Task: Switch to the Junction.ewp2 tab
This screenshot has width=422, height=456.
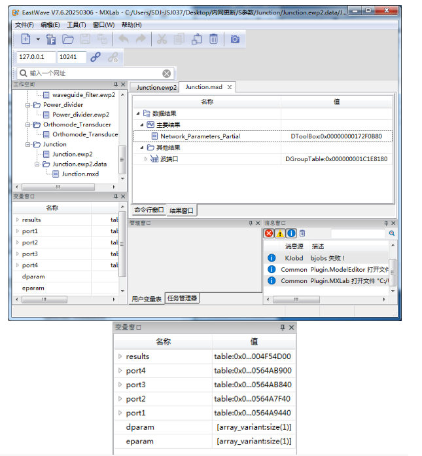Action: (156, 87)
